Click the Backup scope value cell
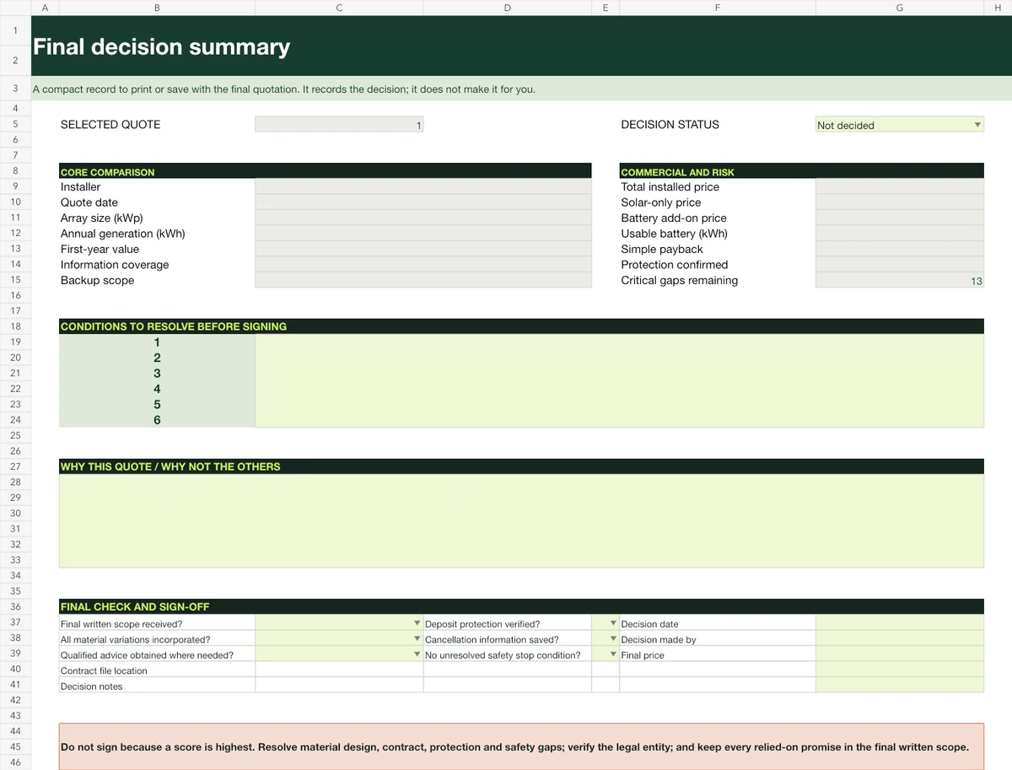1012x770 pixels. click(423, 280)
